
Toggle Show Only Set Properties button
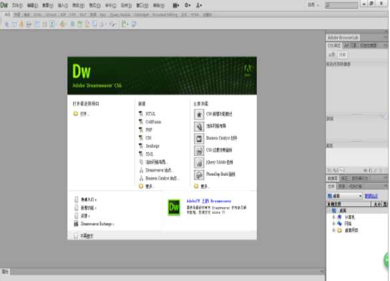pyautogui.click(x=341, y=170)
